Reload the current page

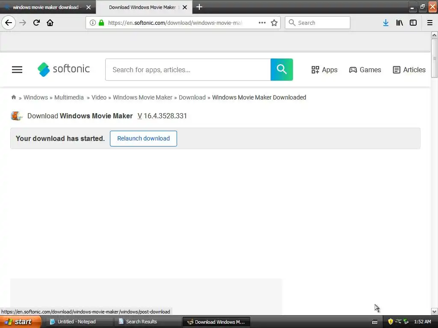click(x=36, y=23)
